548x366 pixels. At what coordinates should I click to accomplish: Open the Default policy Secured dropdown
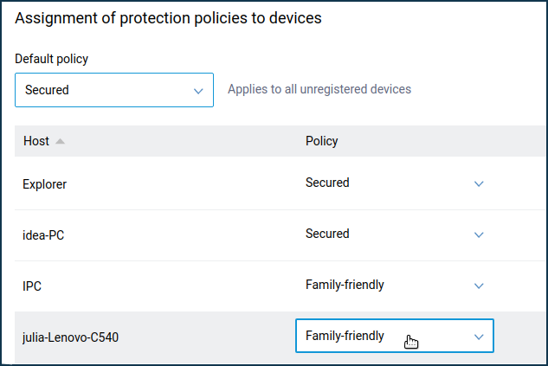pos(114,90)
